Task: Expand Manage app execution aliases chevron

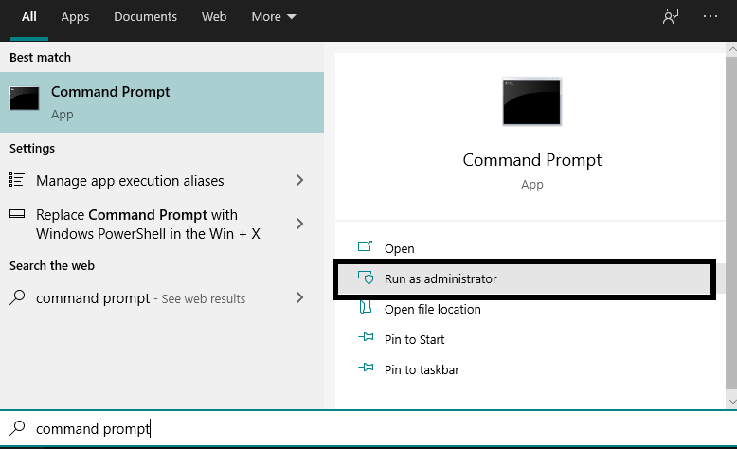Action: 300,180
